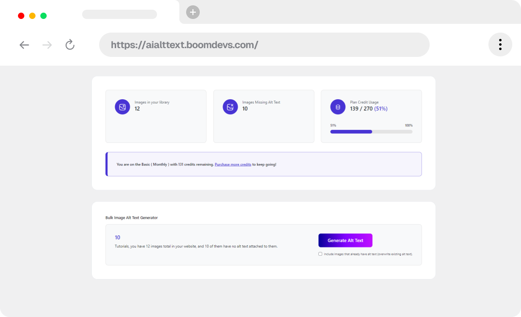Image resolution: width=521 pixels, height=317 pixels.
Task: Click the Images in your library icon
Action: [x=122, y=107]
